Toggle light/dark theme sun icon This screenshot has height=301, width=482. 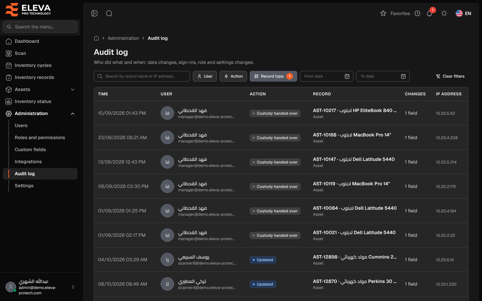click(x=444, y=13)
